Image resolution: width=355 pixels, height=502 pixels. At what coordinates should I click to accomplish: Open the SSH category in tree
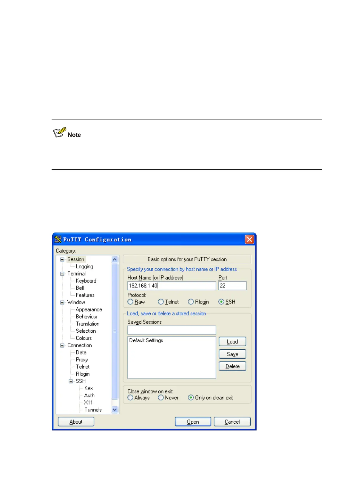(x=81, y=381)
